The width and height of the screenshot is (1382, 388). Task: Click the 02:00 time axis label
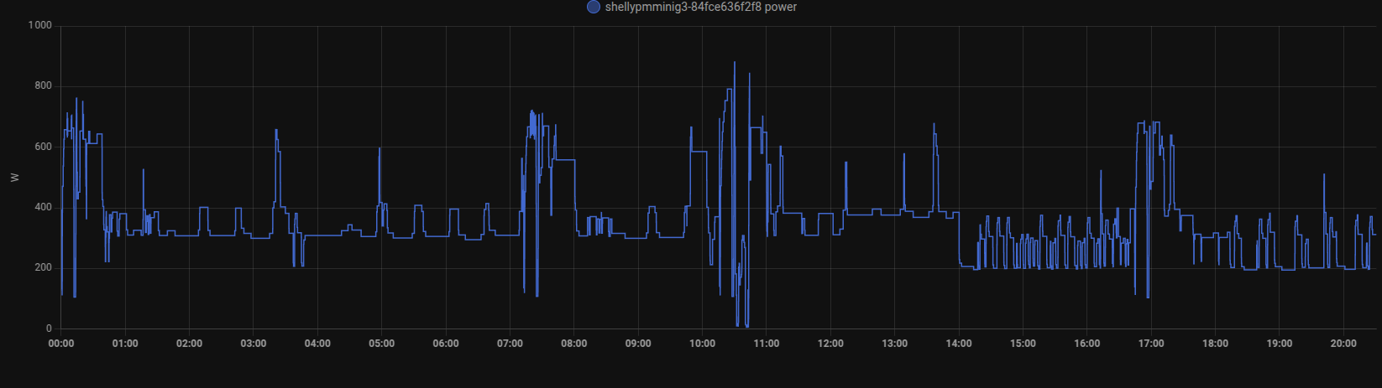189,344
